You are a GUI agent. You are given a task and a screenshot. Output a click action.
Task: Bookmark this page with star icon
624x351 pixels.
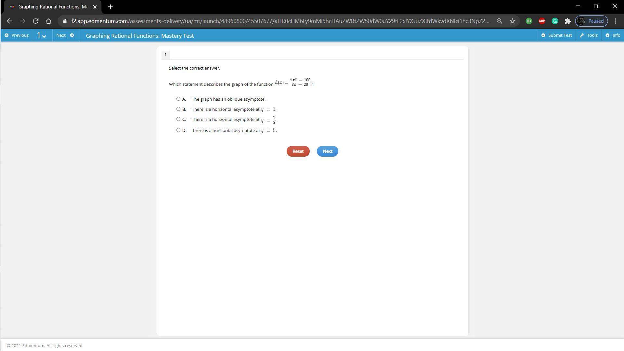pyautogui.click(x=513, y=21)
